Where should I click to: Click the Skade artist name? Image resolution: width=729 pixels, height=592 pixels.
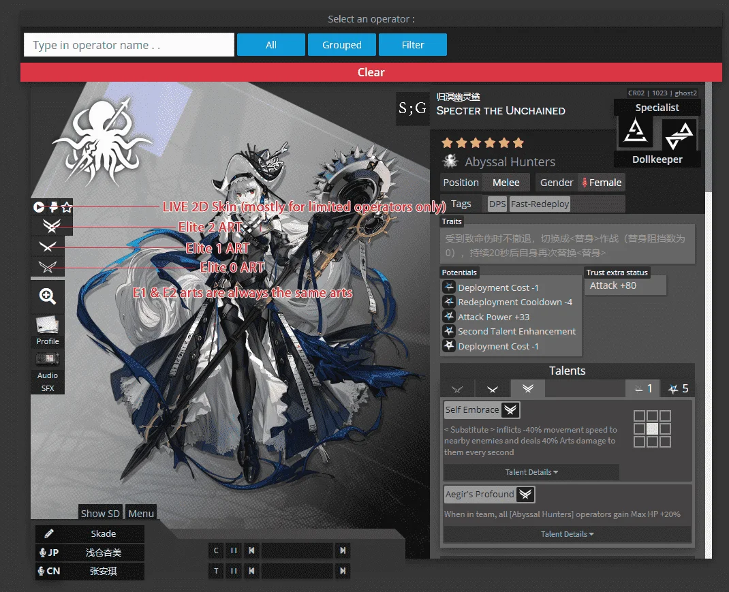pos(103,534)
